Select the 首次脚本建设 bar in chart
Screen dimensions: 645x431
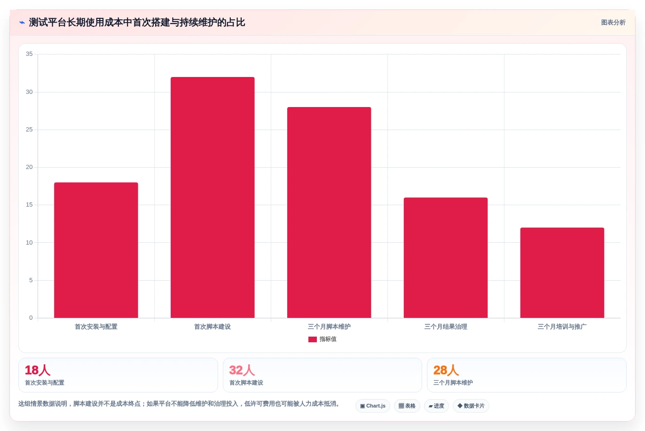click(x=212, y=198)
